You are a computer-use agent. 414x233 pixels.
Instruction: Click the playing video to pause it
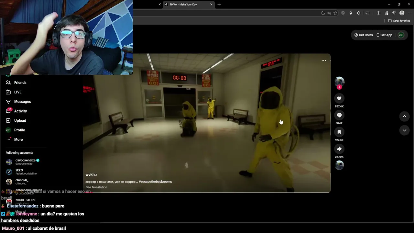tap(207, 123)
